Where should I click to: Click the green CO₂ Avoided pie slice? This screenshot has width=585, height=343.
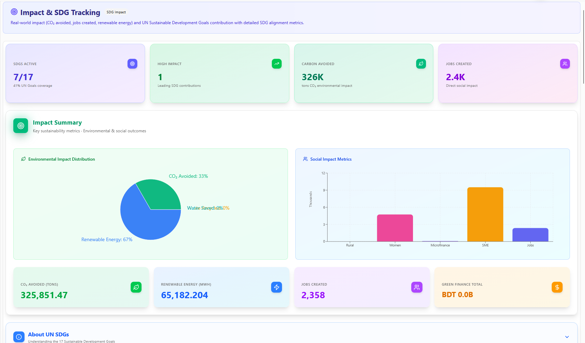(159, 194)
